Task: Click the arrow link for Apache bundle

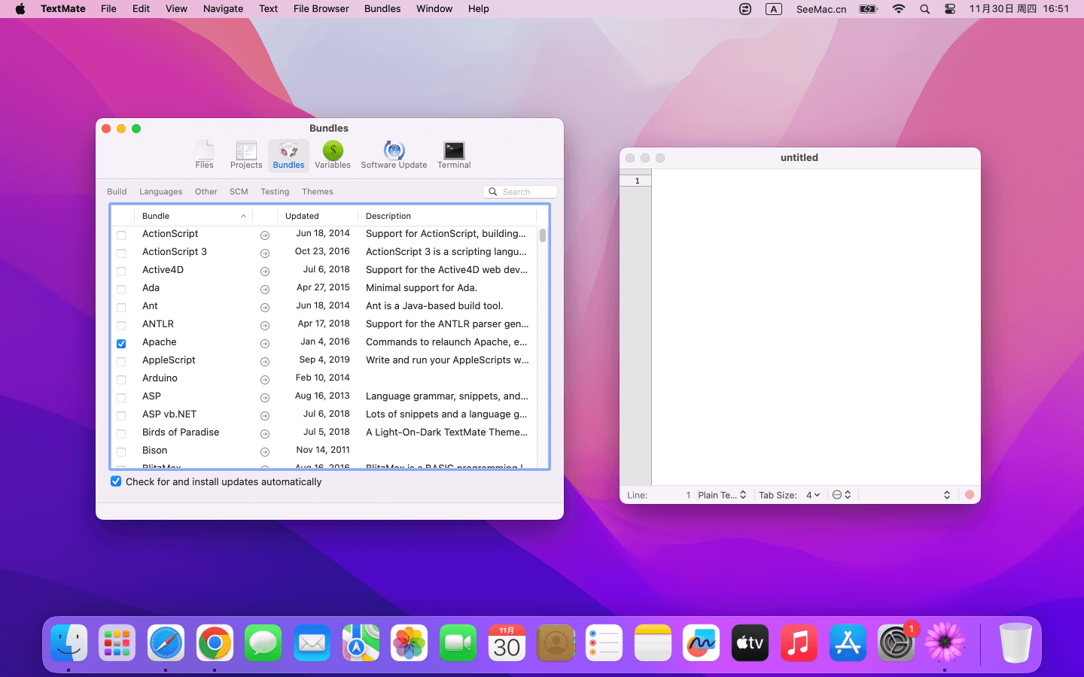Action: click(x=265, y=343)
